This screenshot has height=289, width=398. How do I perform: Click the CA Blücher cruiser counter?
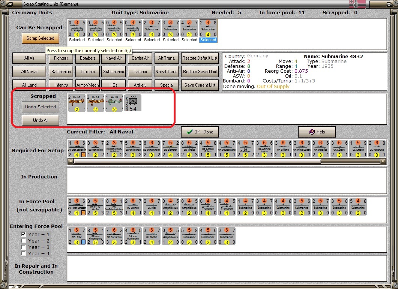click(x=283, y=149)
